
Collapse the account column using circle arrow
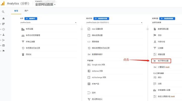tap(82, 29)
